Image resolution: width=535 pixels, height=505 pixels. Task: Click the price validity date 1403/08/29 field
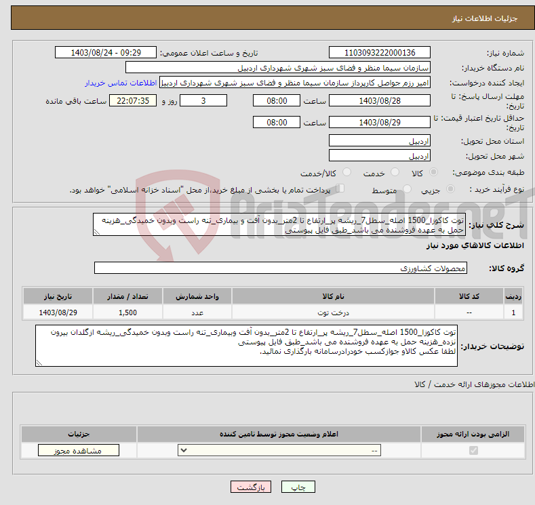point(380,122)
